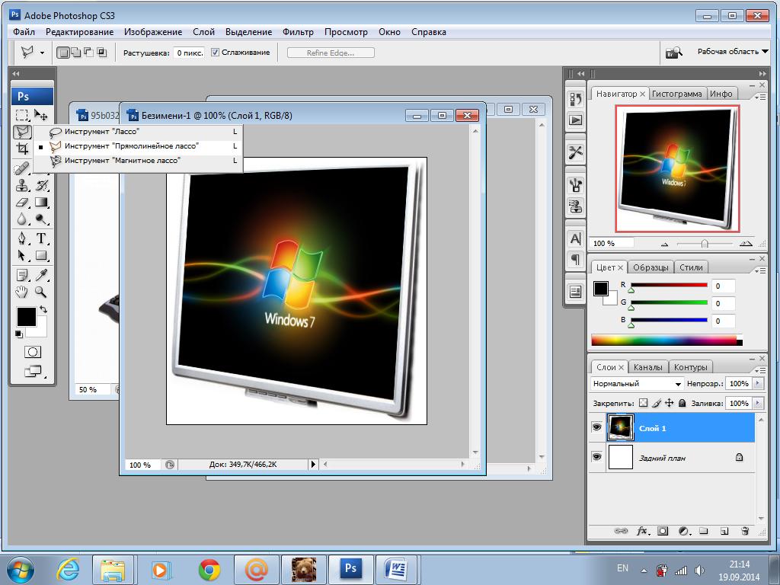The width and height of the screenshot is (780, 585).
Task: Toggle the Сглаживание checkbox
Action: pos(215,53)
